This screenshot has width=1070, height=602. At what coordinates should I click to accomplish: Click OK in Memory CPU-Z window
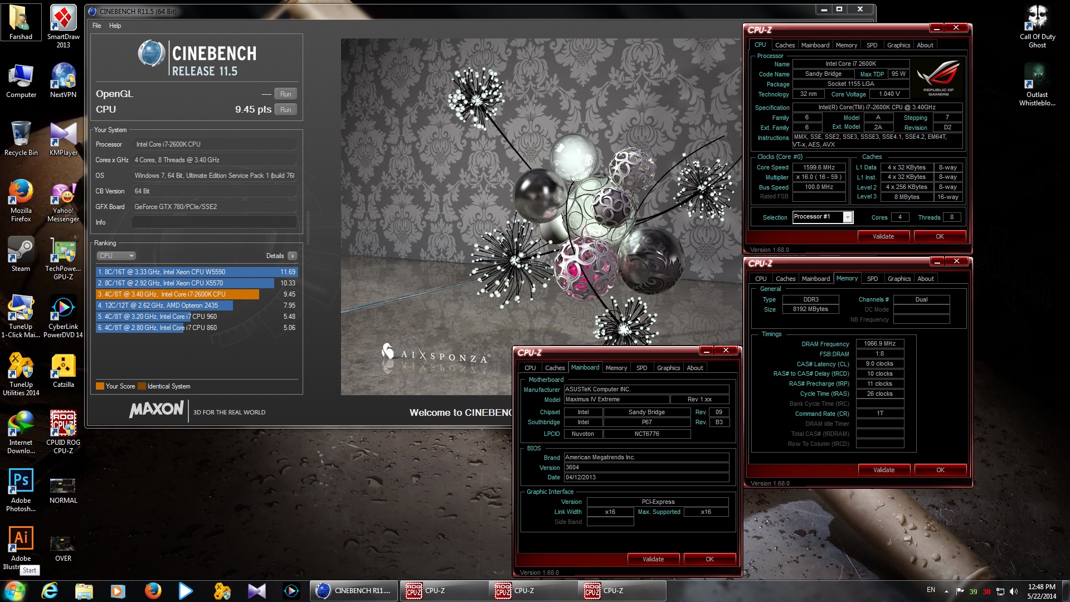pos(940,470)
